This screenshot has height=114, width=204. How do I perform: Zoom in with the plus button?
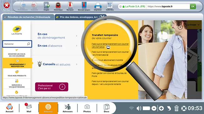point(161,108)
